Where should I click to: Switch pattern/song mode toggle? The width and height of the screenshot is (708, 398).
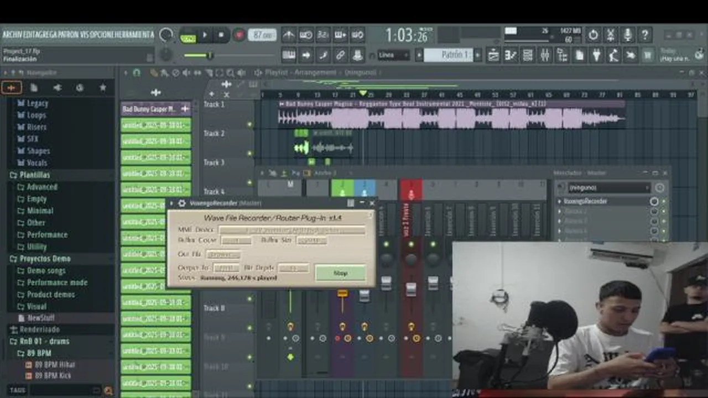[x=188, y=35]
